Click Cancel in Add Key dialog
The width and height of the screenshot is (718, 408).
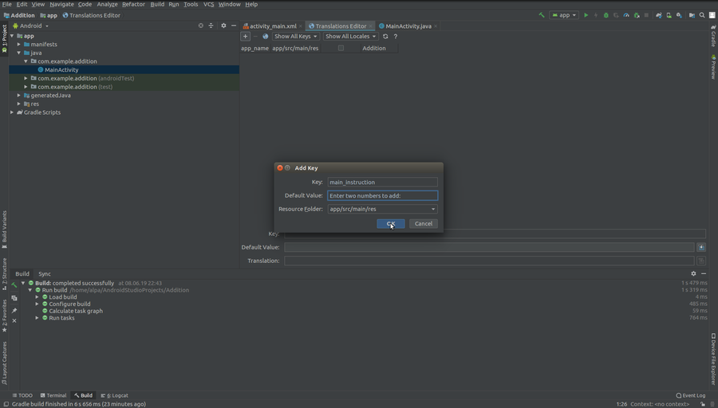424,224
